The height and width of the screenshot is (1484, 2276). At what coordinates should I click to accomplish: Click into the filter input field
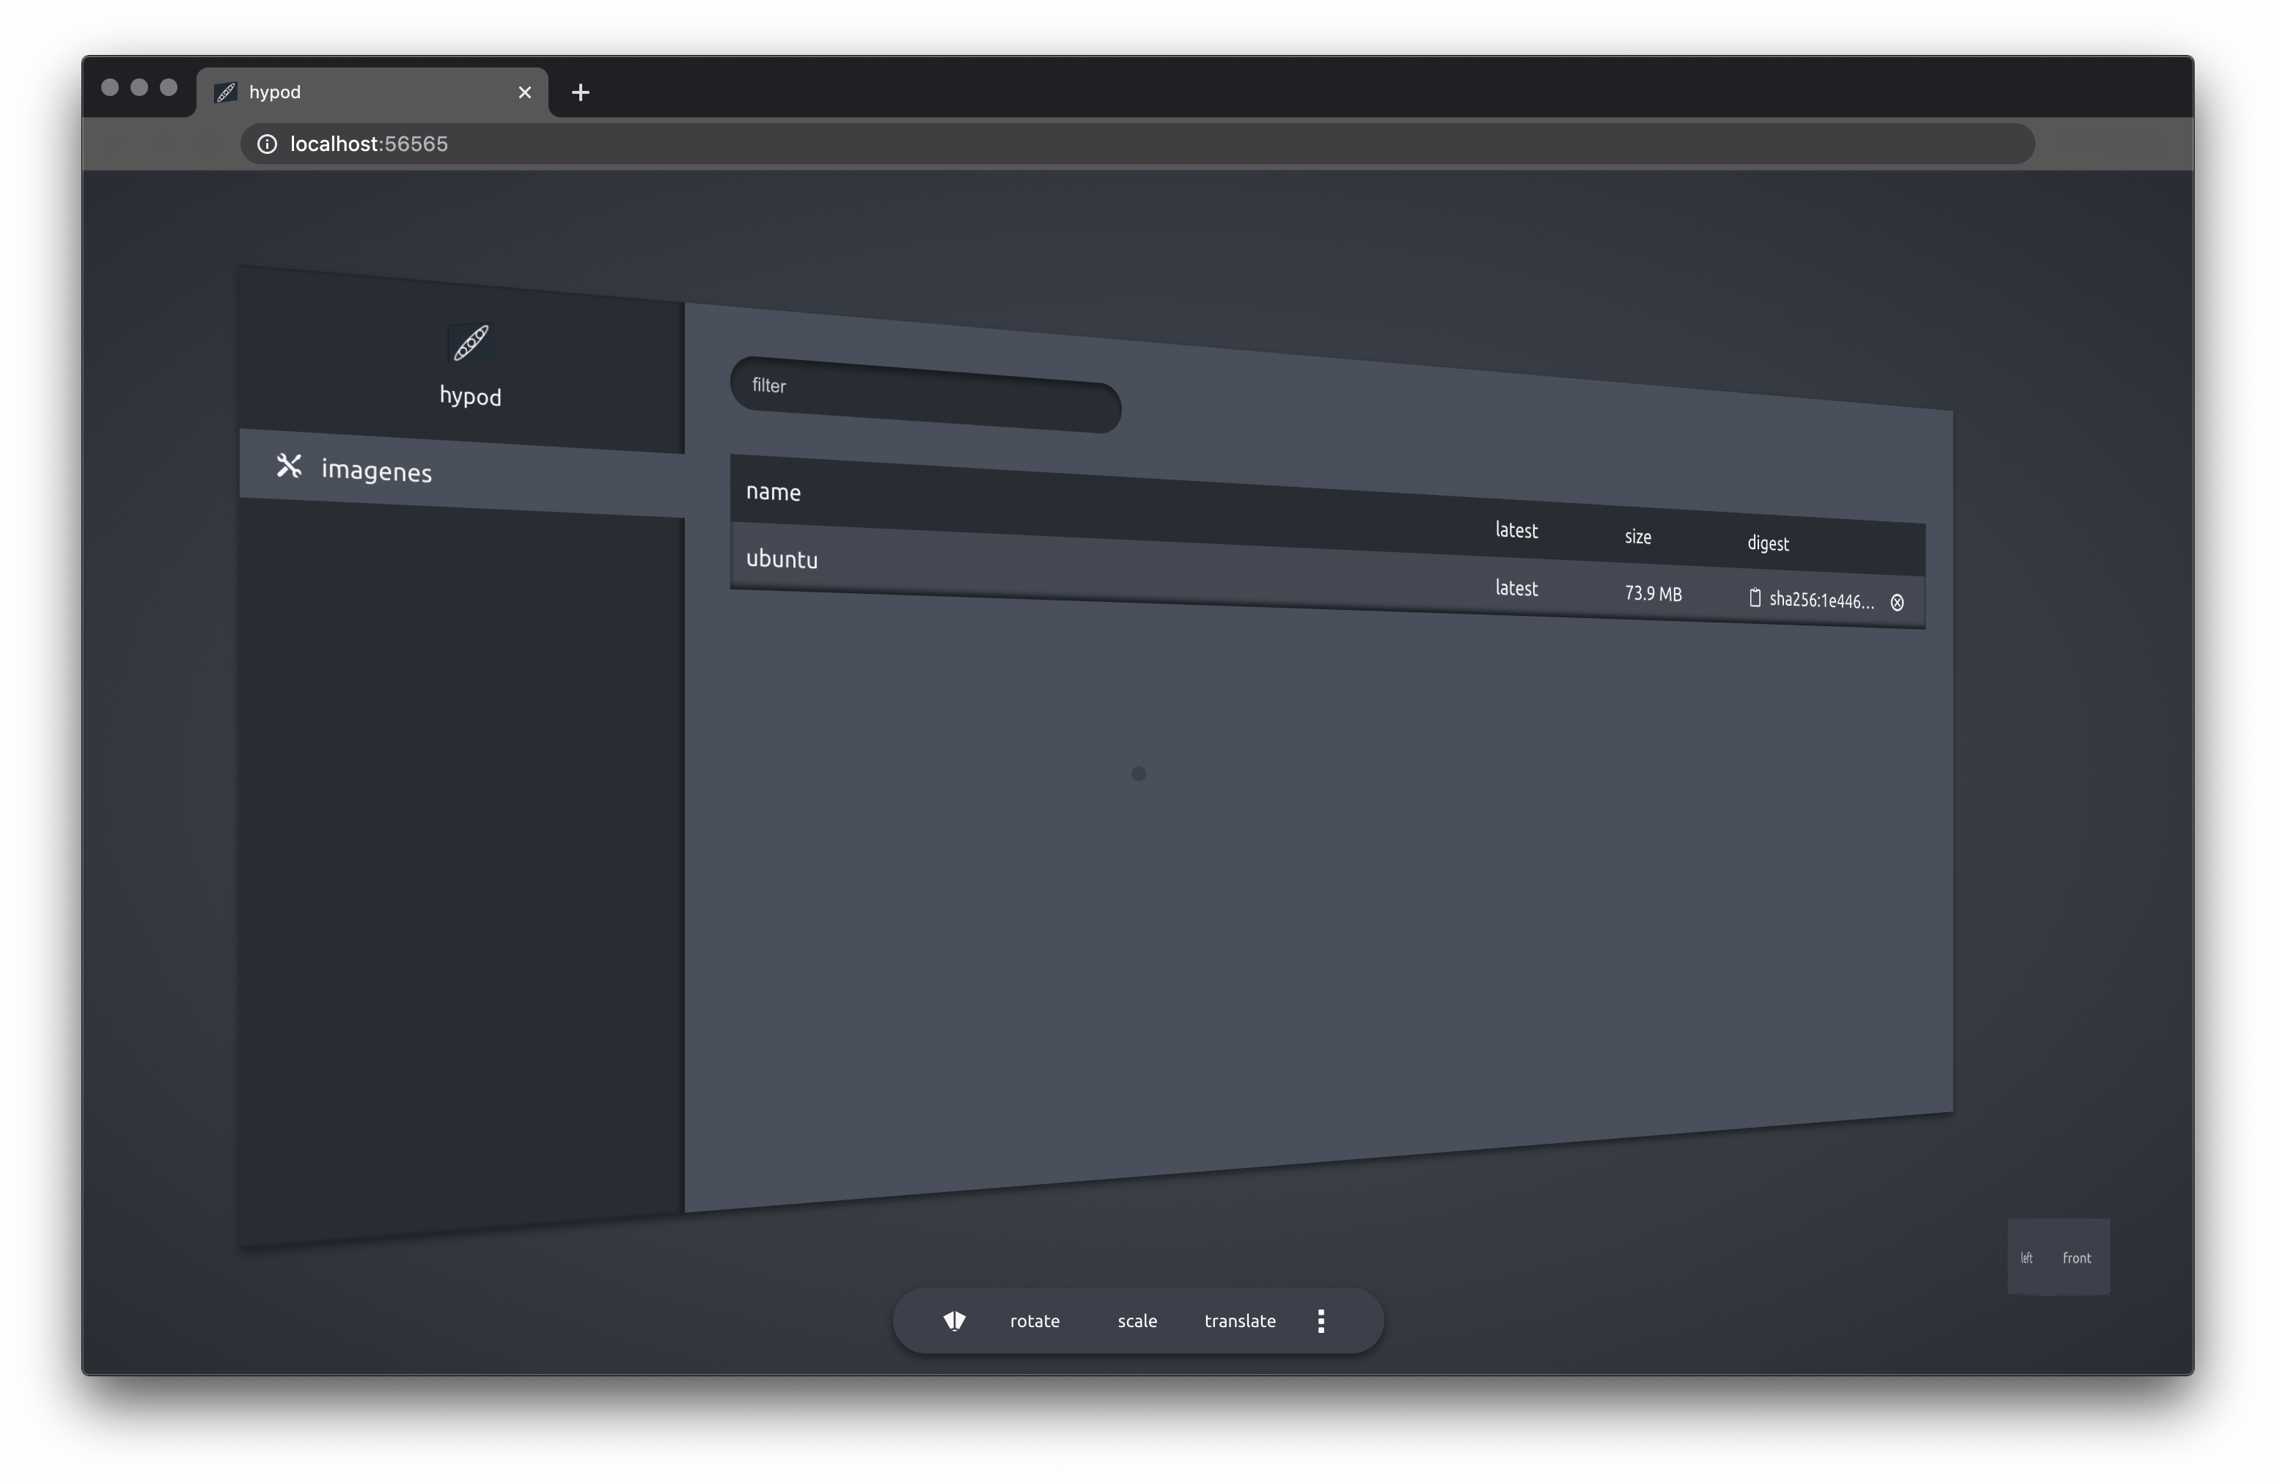(925, 395)
